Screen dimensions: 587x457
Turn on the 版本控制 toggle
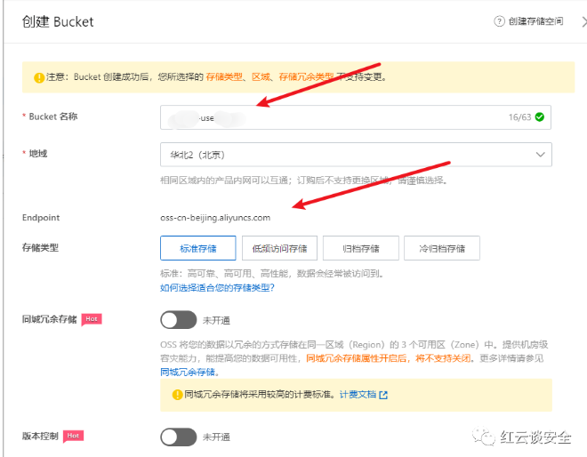point(178,437)
